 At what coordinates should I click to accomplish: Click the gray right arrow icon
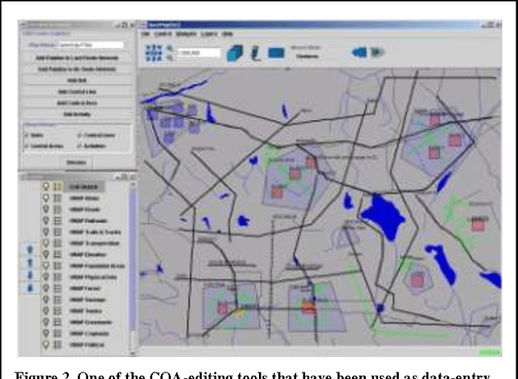click(377, 53)
